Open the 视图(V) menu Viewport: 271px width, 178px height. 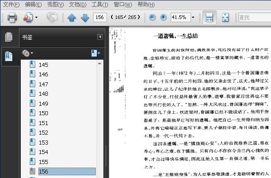[56, 5]
